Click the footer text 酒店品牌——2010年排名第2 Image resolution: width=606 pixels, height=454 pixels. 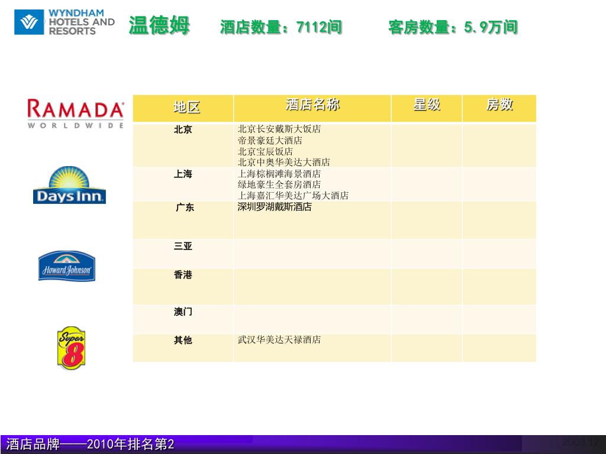click(91, 444)
